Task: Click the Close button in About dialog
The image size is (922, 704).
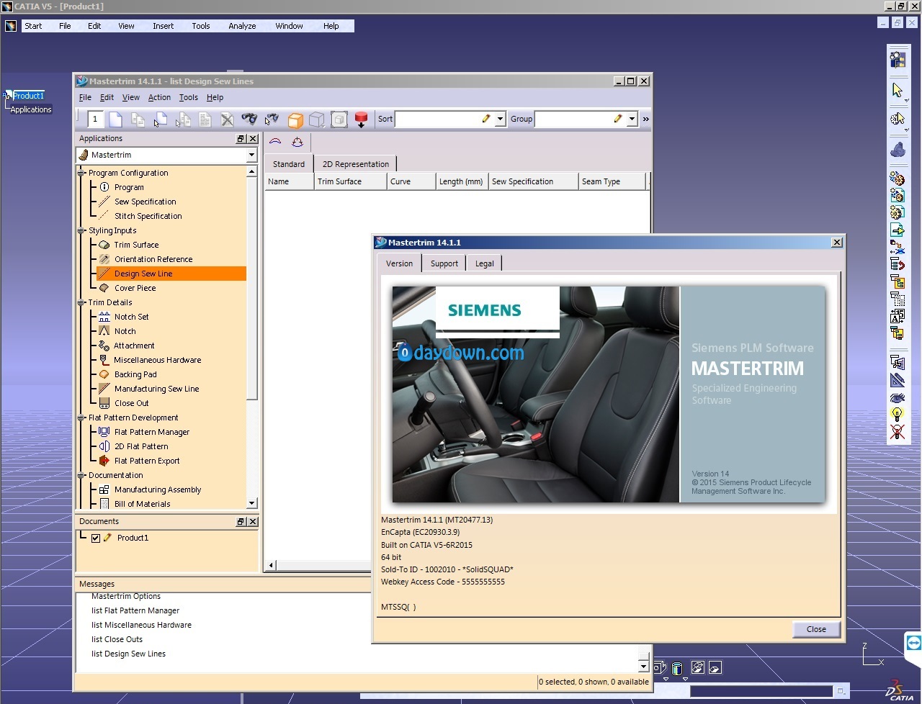Action: (x=816, y=629)
